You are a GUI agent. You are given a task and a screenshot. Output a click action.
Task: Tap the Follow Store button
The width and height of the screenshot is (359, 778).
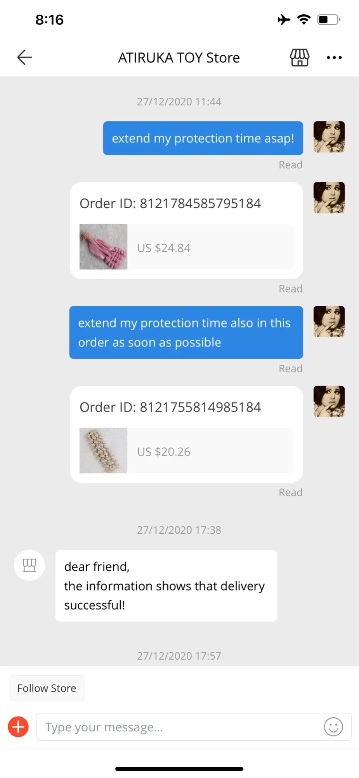[47, 688]
